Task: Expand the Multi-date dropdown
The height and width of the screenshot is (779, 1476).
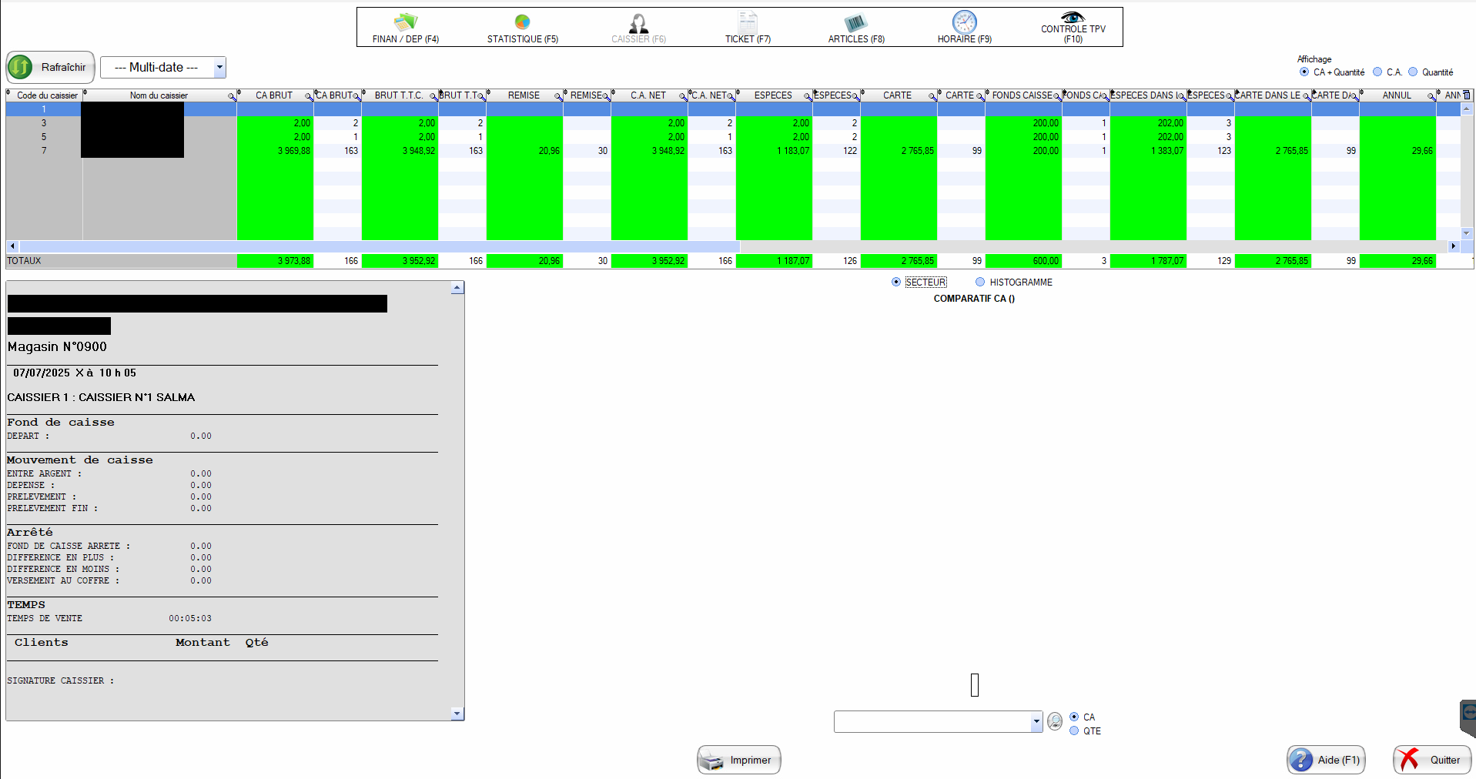Action: (x=219, y=68)
